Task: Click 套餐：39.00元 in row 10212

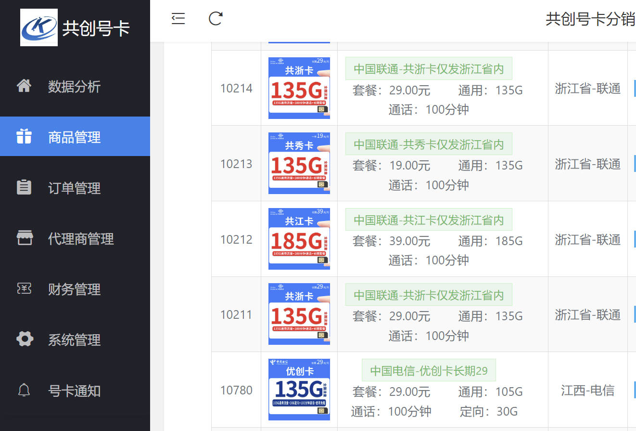Action: (x=391, y=241)
